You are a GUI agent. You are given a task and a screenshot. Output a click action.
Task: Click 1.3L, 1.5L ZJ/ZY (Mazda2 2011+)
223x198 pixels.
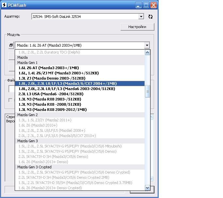pyautogui.click(x=80, y=120)
